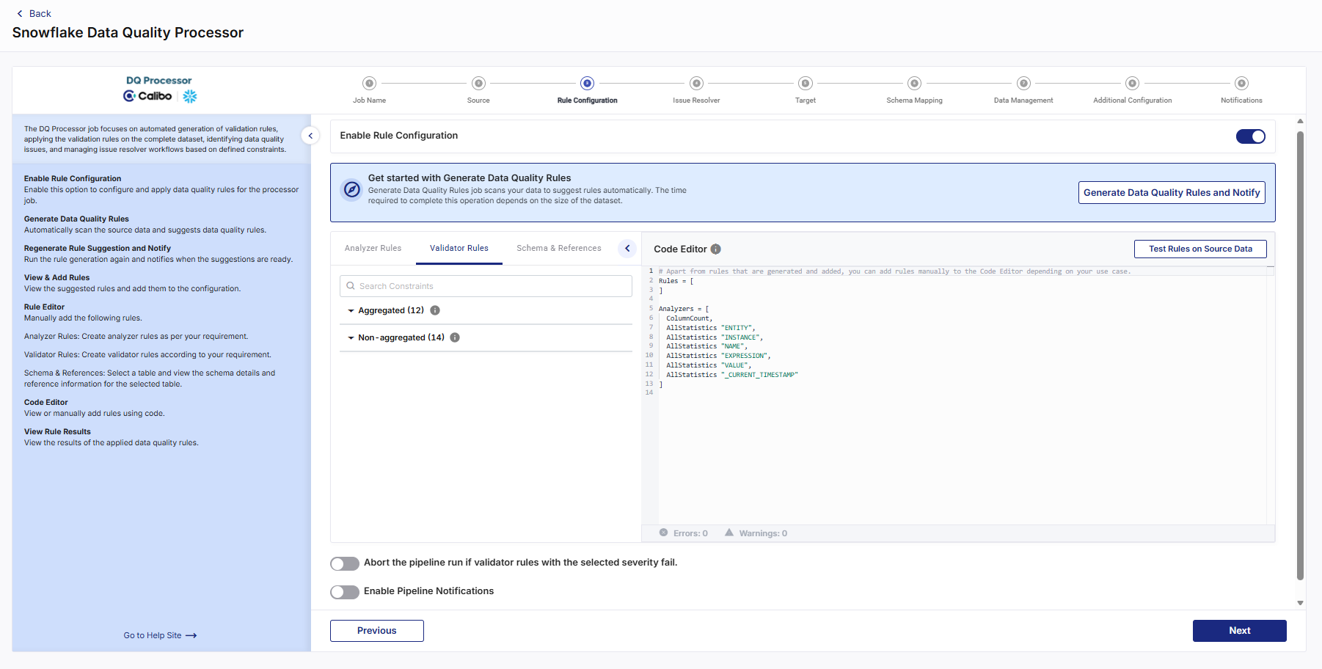The image size is (1322, 669).
Task: Click the 'ColumnCount,' code line
Action: point(690,318)
